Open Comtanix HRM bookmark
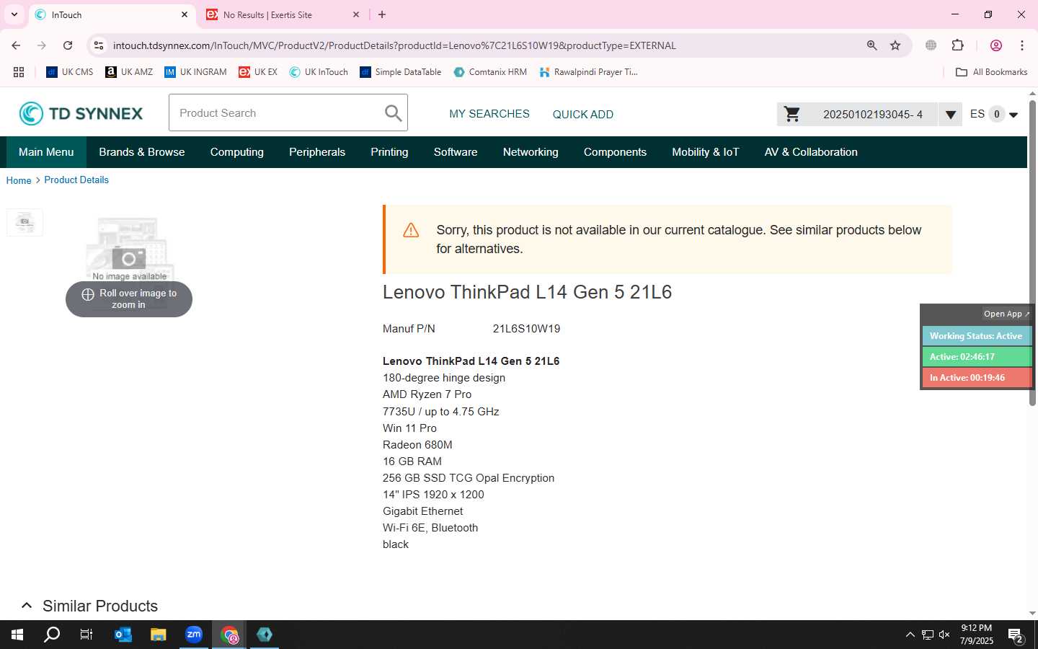Image resolution: width=1038 pixels, height=649 pixels. (490, 72)
